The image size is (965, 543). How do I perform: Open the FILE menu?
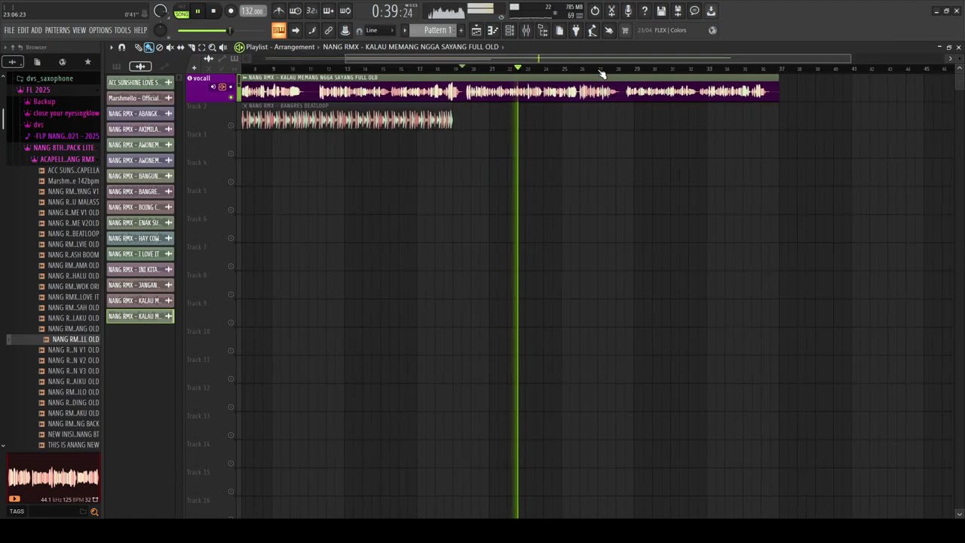coord(9,30)
